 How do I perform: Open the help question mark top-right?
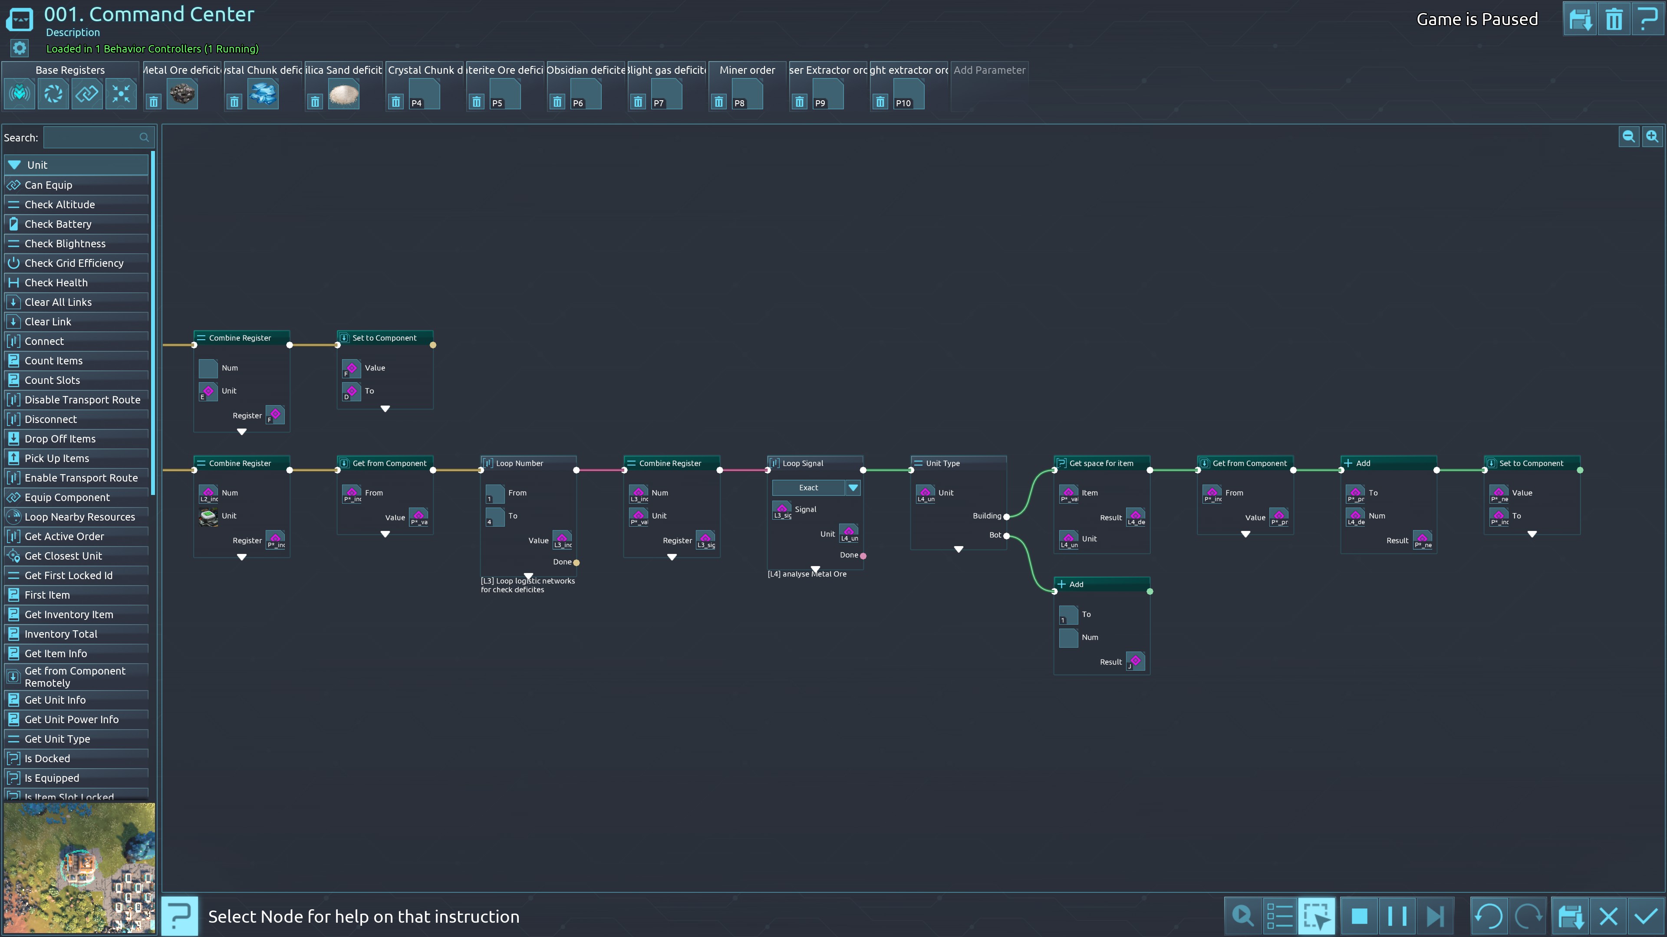tap(1647, 20)
